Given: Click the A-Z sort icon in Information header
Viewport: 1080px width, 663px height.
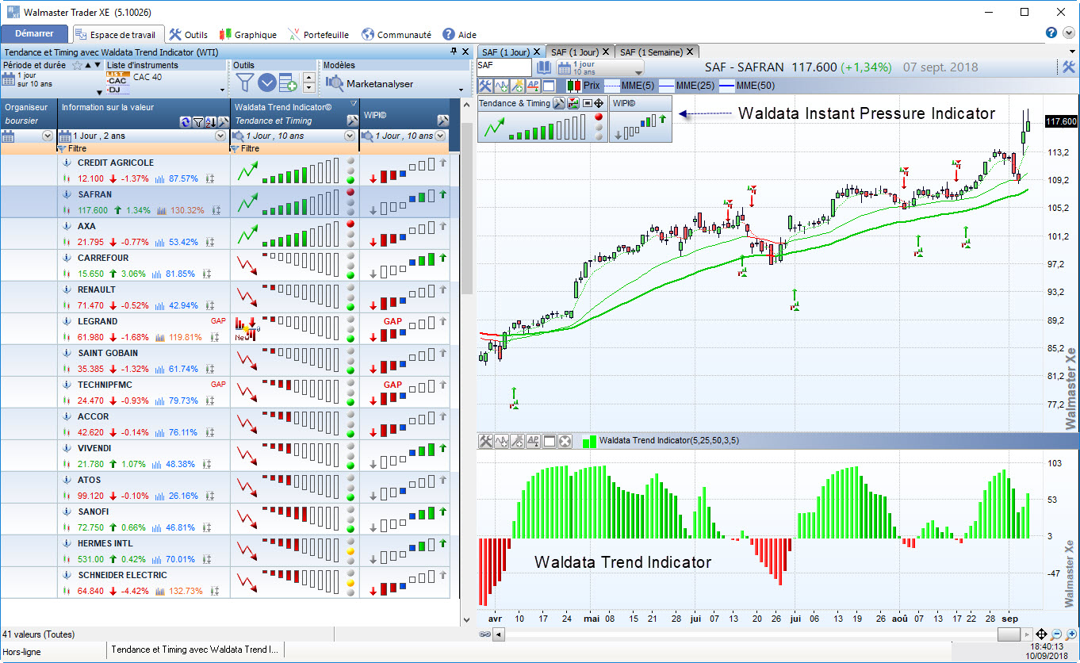Looking at the screenshot, I should click(x=211, y=121).
